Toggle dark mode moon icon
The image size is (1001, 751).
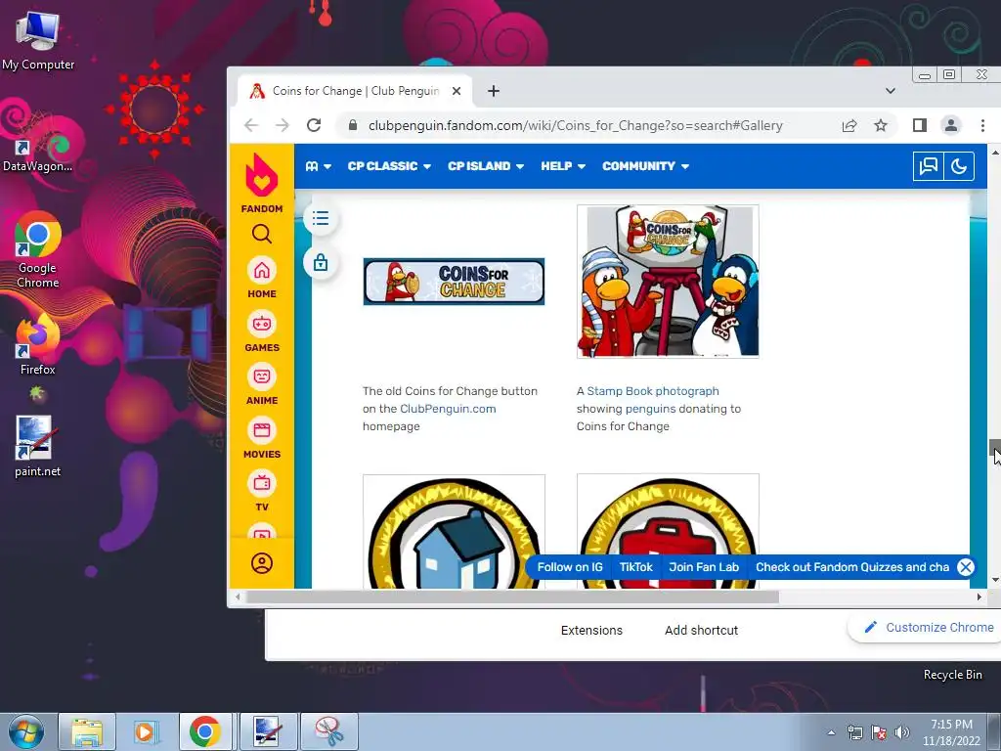959,166
